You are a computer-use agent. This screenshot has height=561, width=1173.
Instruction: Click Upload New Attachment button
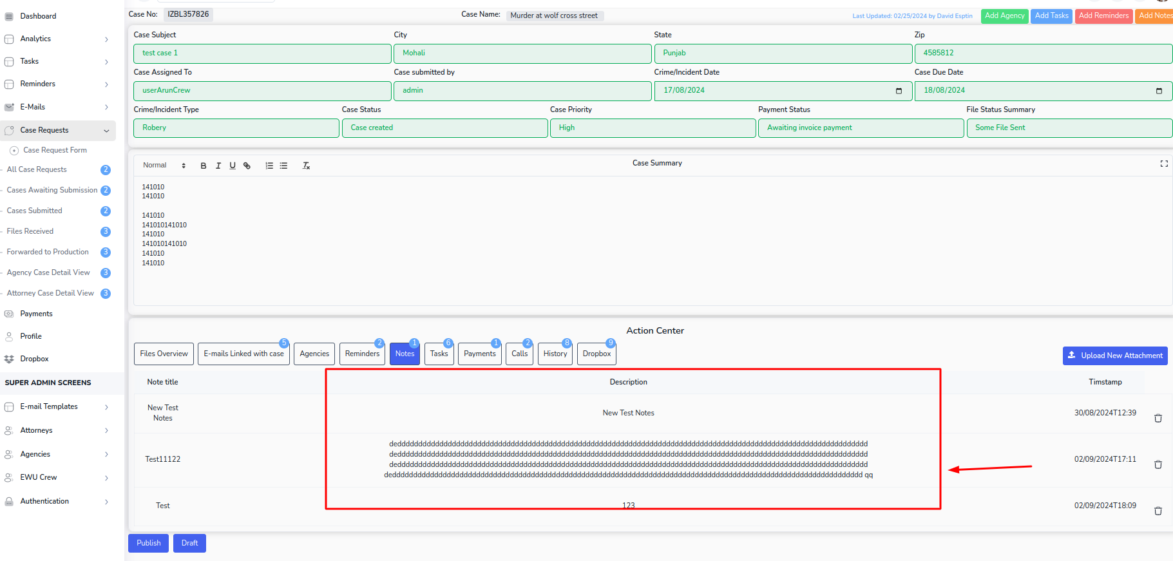click(x=1115, y=356)
